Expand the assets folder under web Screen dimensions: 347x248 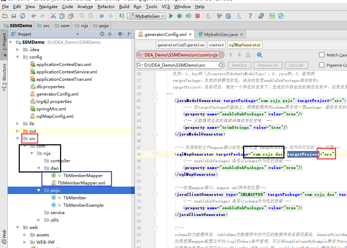[25, 235]
